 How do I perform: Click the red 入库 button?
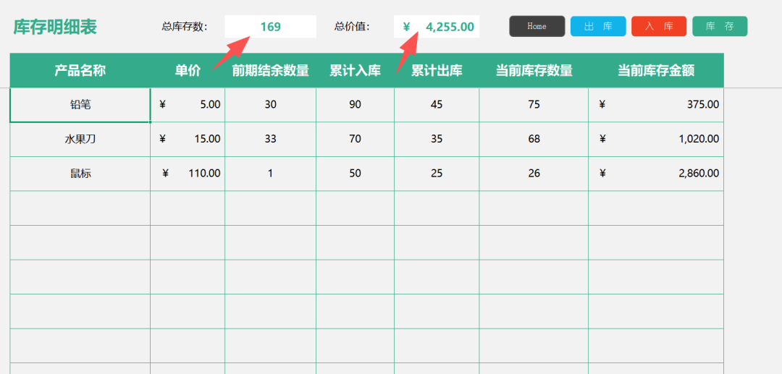tap(658, 27)
